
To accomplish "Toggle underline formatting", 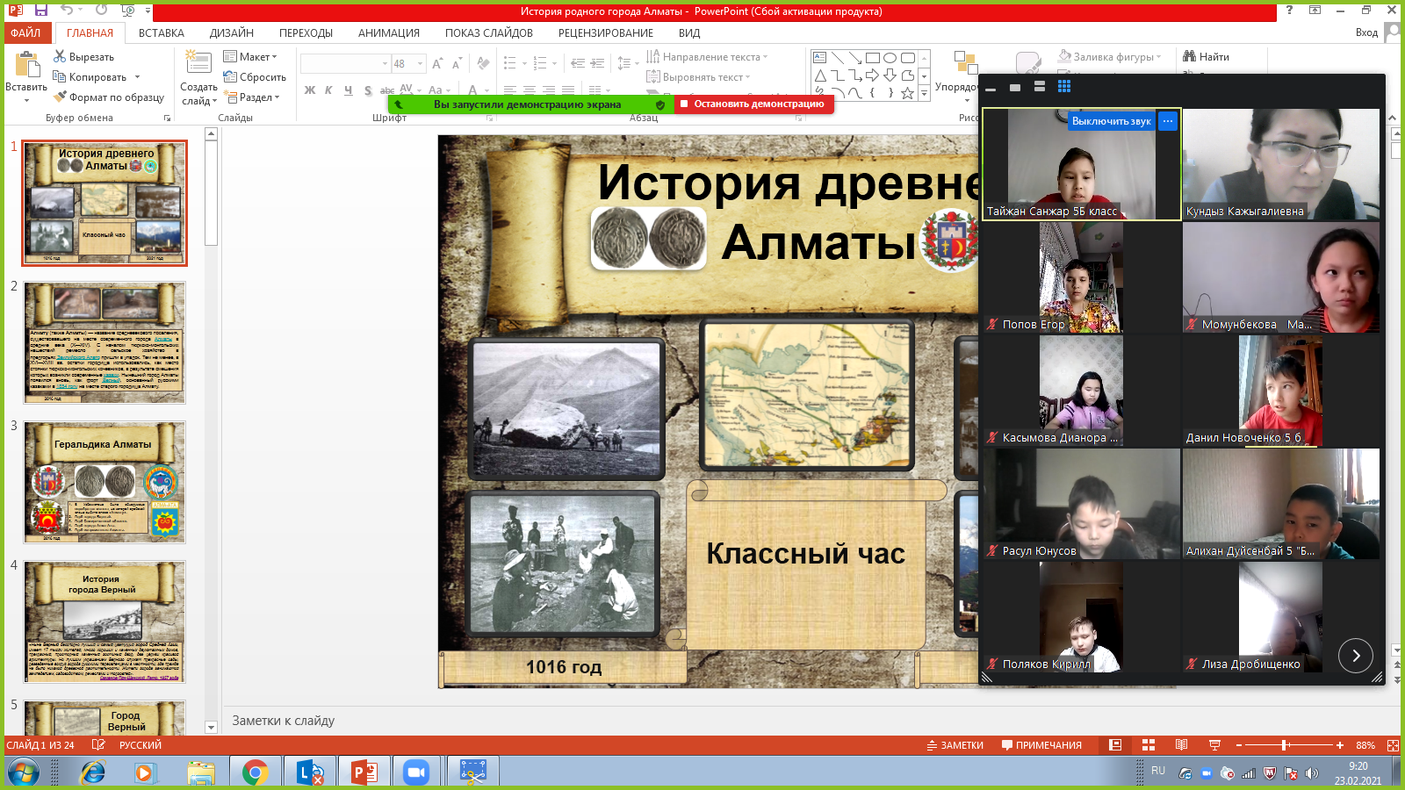I will (346, 90).
